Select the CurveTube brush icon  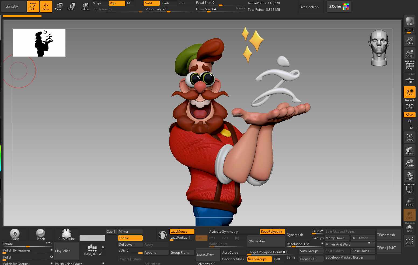67,234
